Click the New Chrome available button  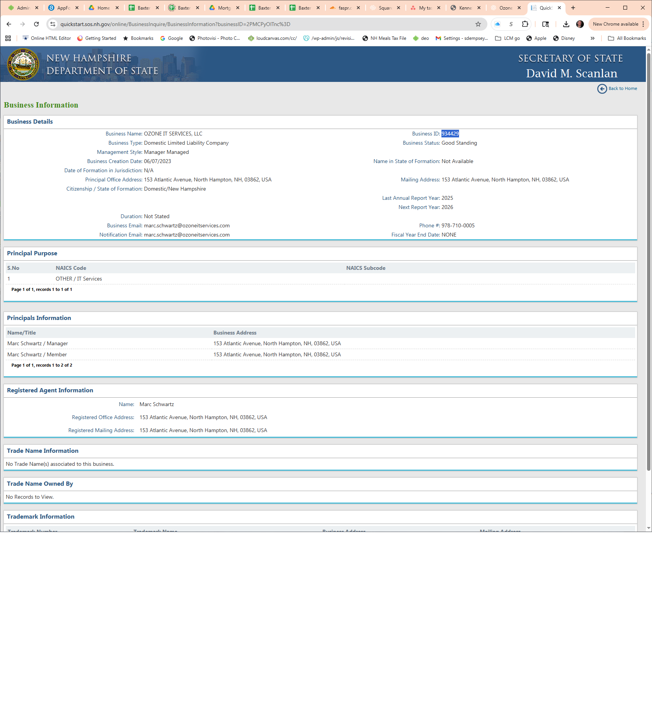pyautogui.click(x=615, y=24)
